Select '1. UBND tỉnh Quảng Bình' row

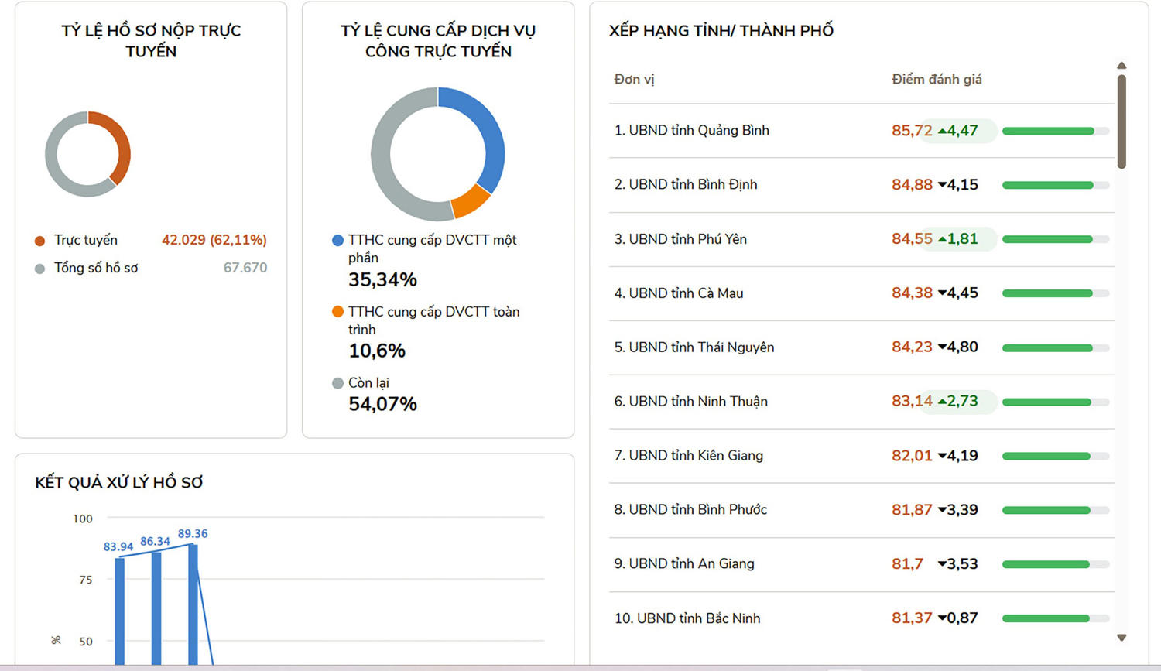[691, 130]
